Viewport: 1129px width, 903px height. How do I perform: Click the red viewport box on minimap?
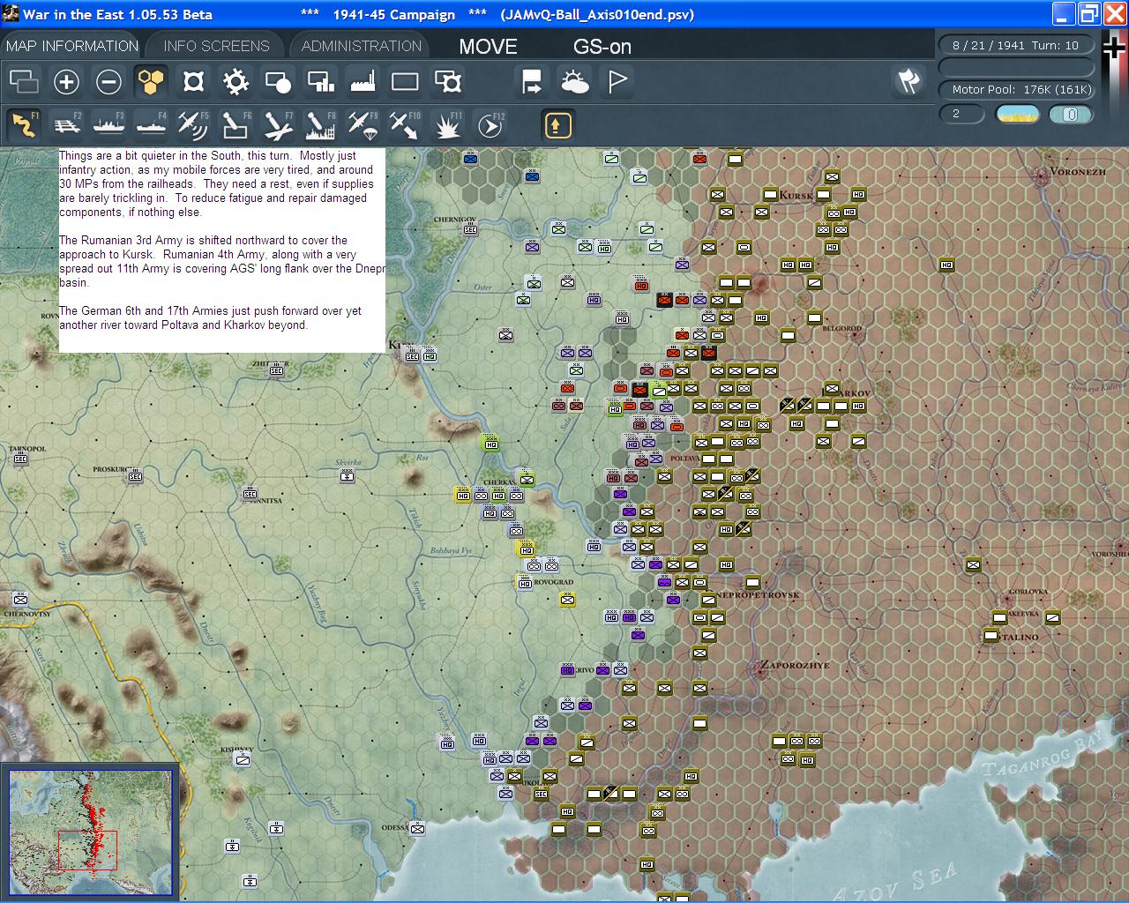tap(87, 850)
